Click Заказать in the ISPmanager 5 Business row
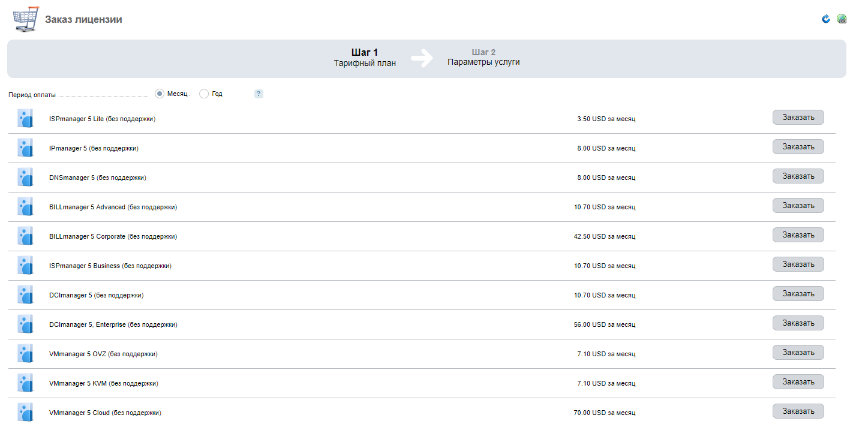The width and height of the screenshot is (853, 430). tap(798, 264)
